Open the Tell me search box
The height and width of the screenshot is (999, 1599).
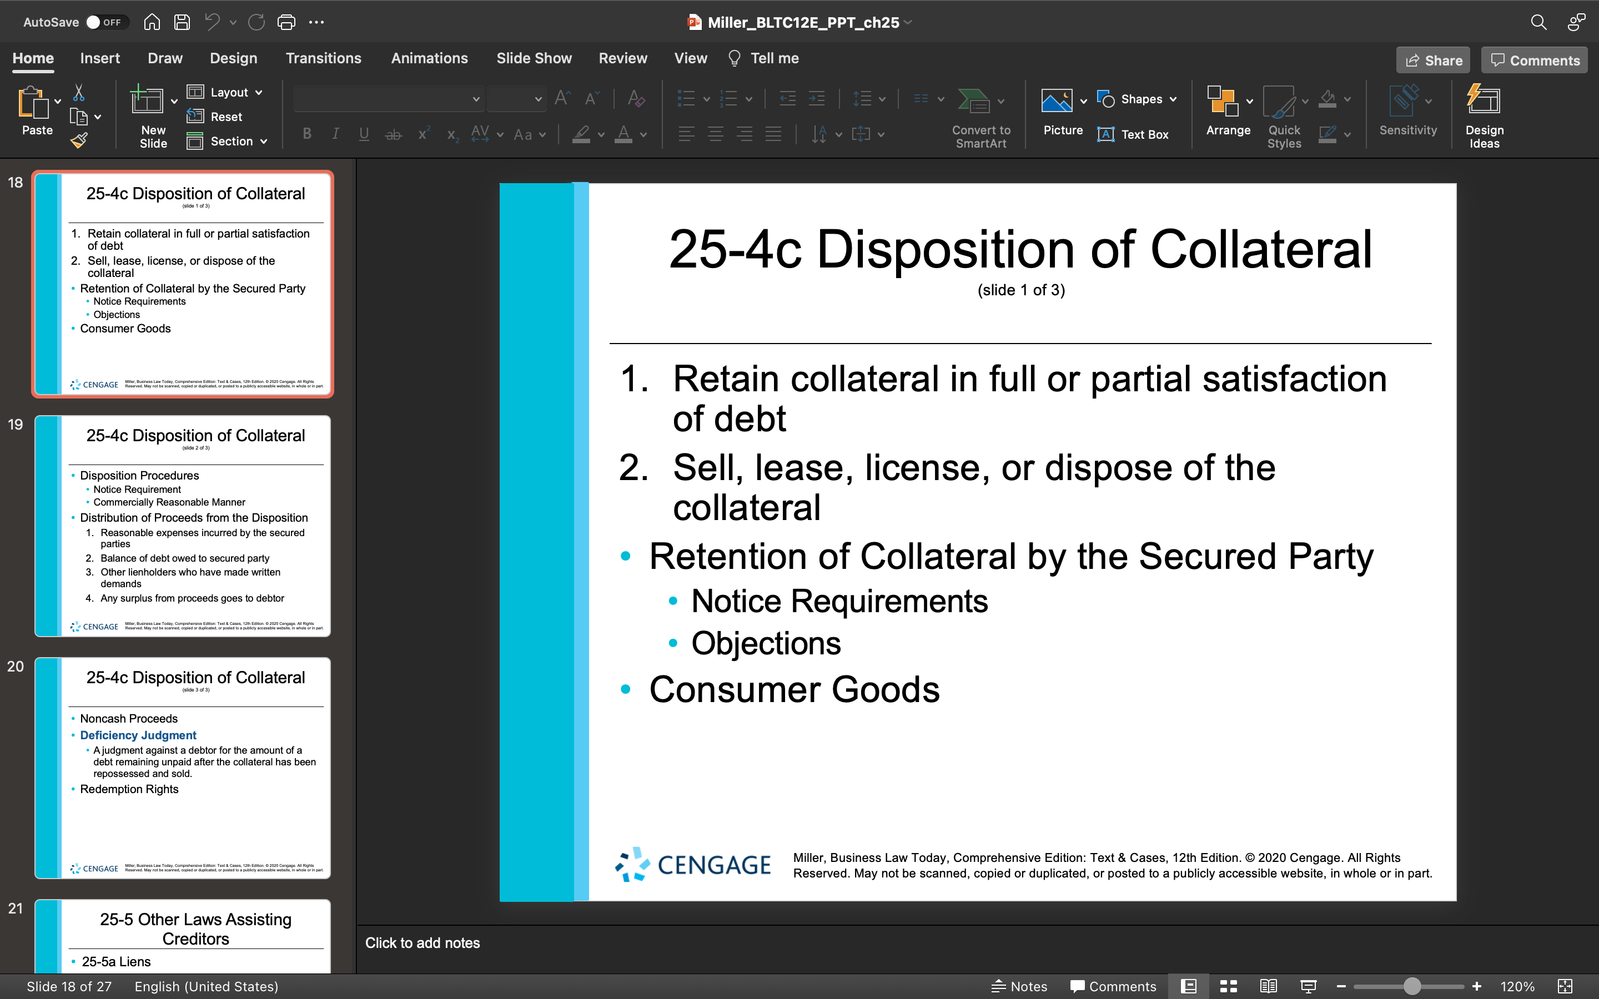coord(763,58)
